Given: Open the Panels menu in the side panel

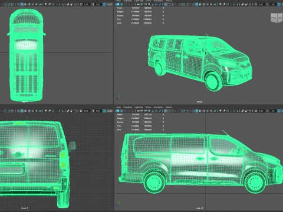Looking at the screenshot, I should tap(169, 107).
